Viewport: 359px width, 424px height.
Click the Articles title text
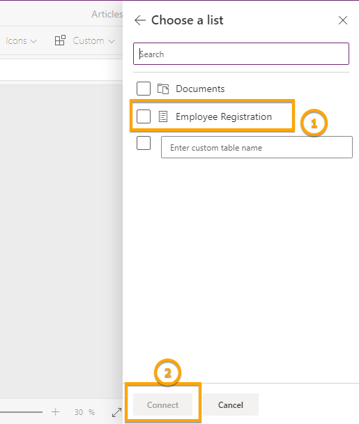click(107, 14)
